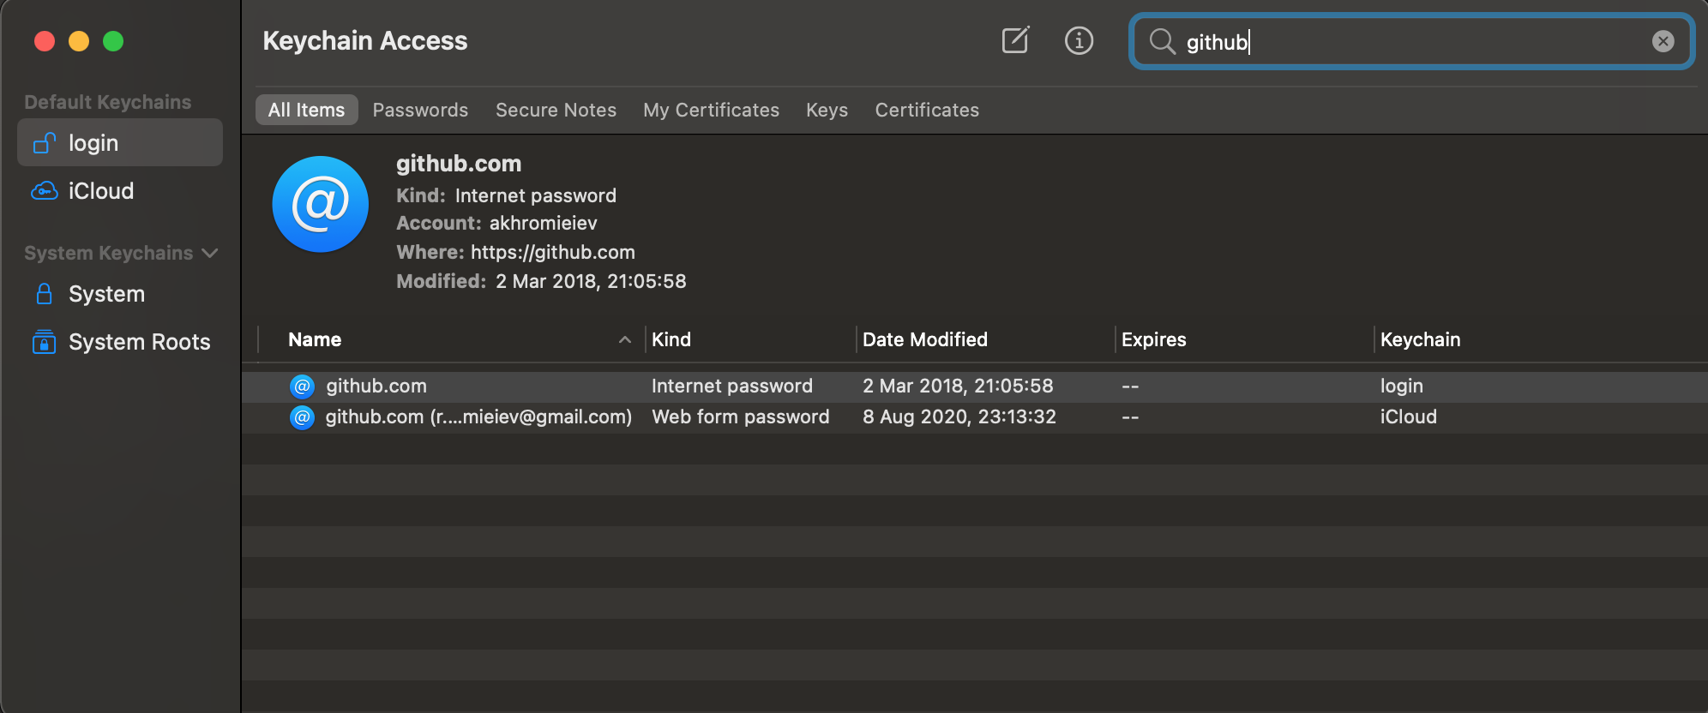Click the padlock icon beside System

point(45,294)
